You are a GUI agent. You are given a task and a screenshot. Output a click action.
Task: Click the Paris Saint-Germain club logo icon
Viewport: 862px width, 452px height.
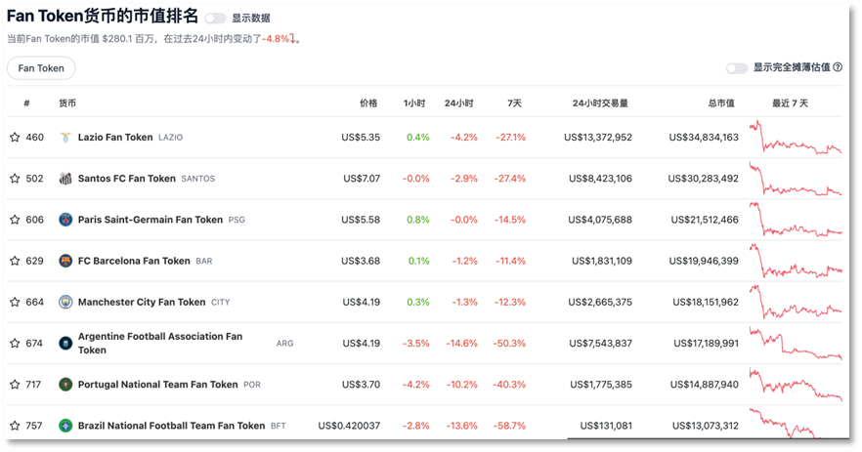pyautogui.click(x=65, y=220)
